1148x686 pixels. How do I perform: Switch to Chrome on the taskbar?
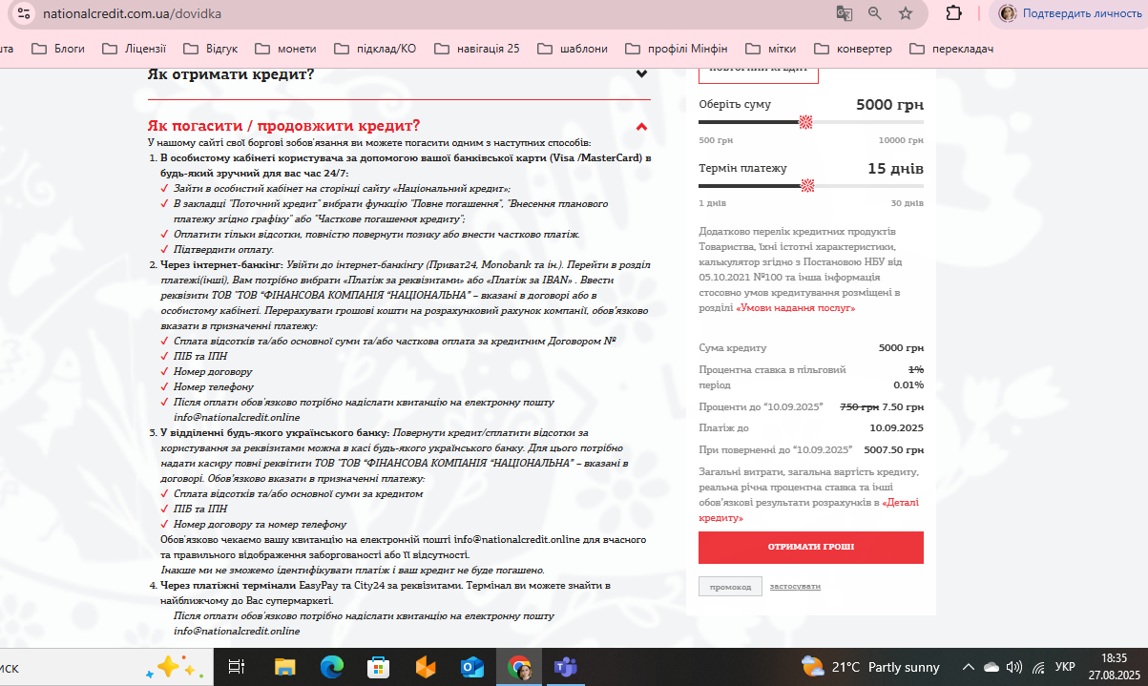[x=519, y=668]
